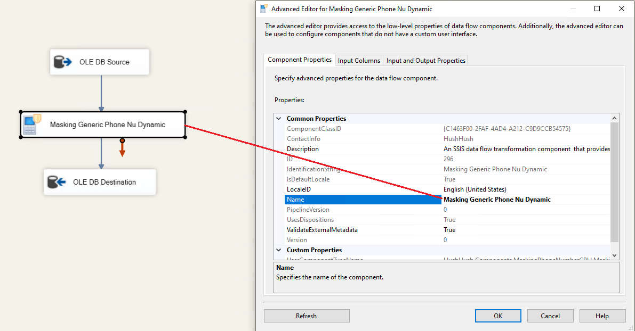Collapse the Custom Properties section
Image resolution: width=635 pixels, height=331 pixels.
click(x=279, y=250)
